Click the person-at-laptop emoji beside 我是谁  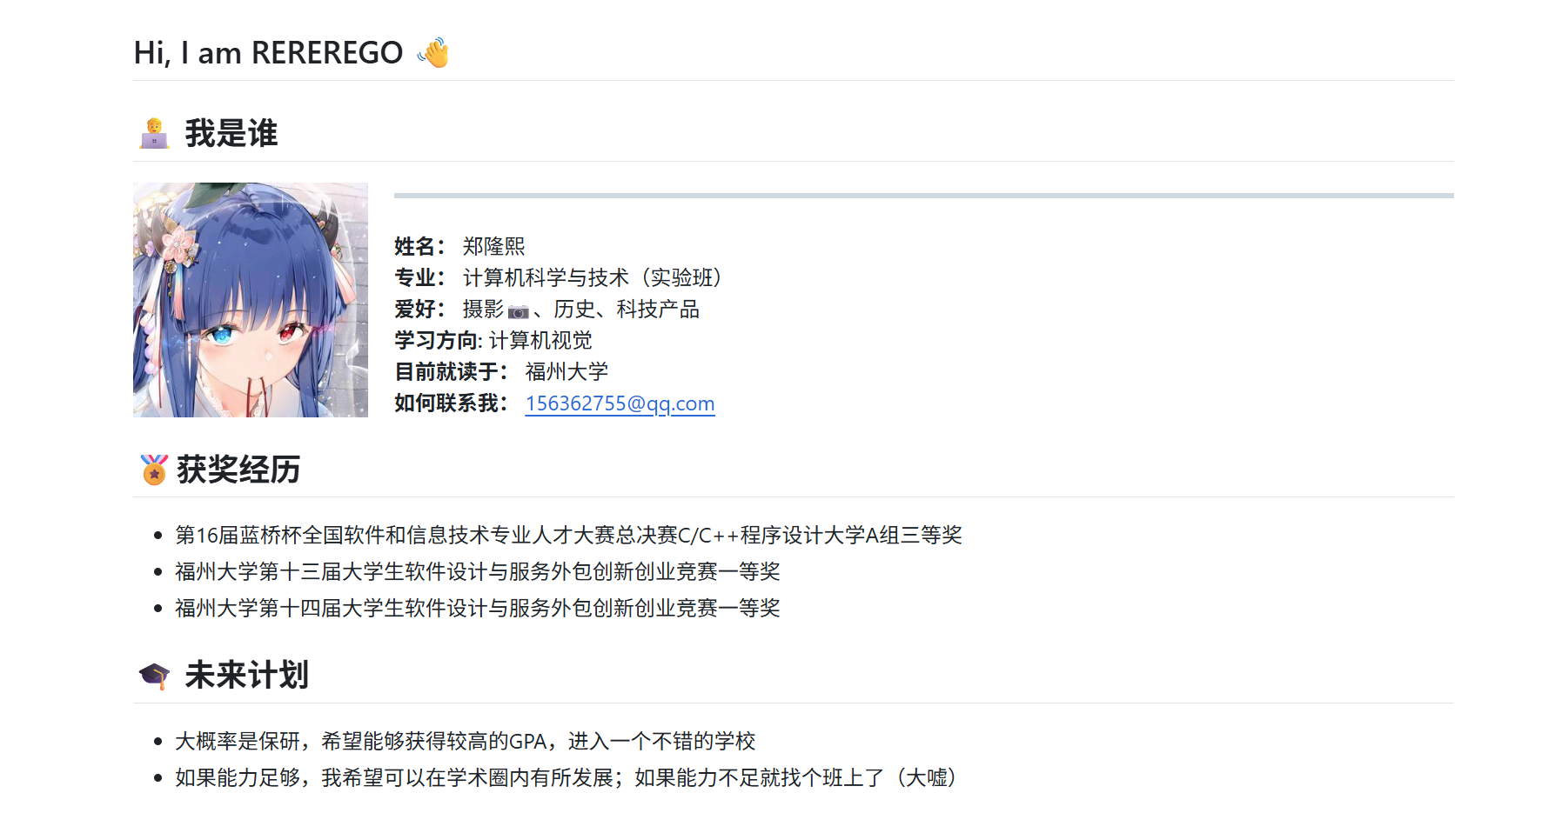point(154,133)
